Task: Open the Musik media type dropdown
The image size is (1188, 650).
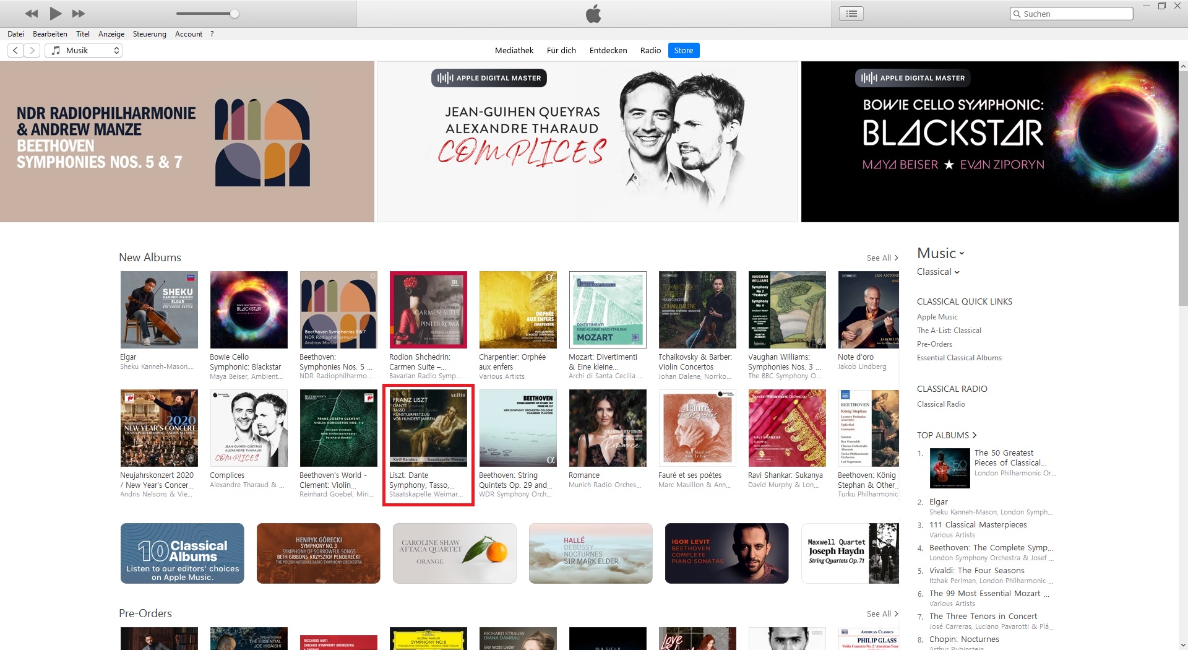Action: (84, 51)
